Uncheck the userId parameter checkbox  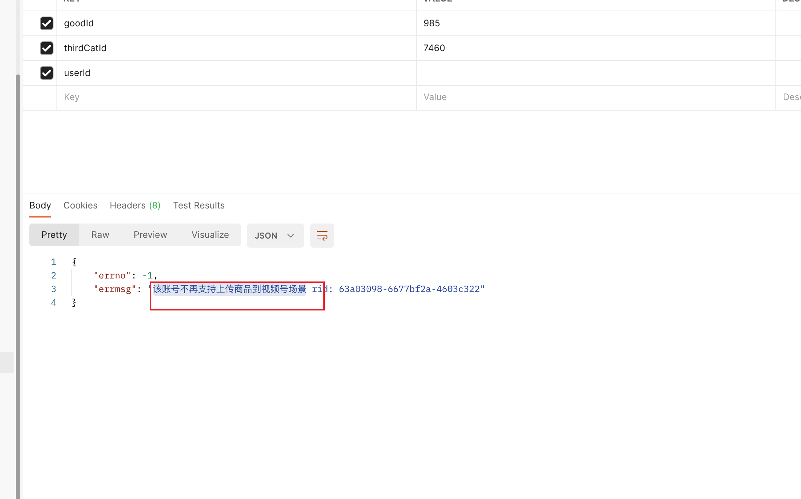pos(47,73)
